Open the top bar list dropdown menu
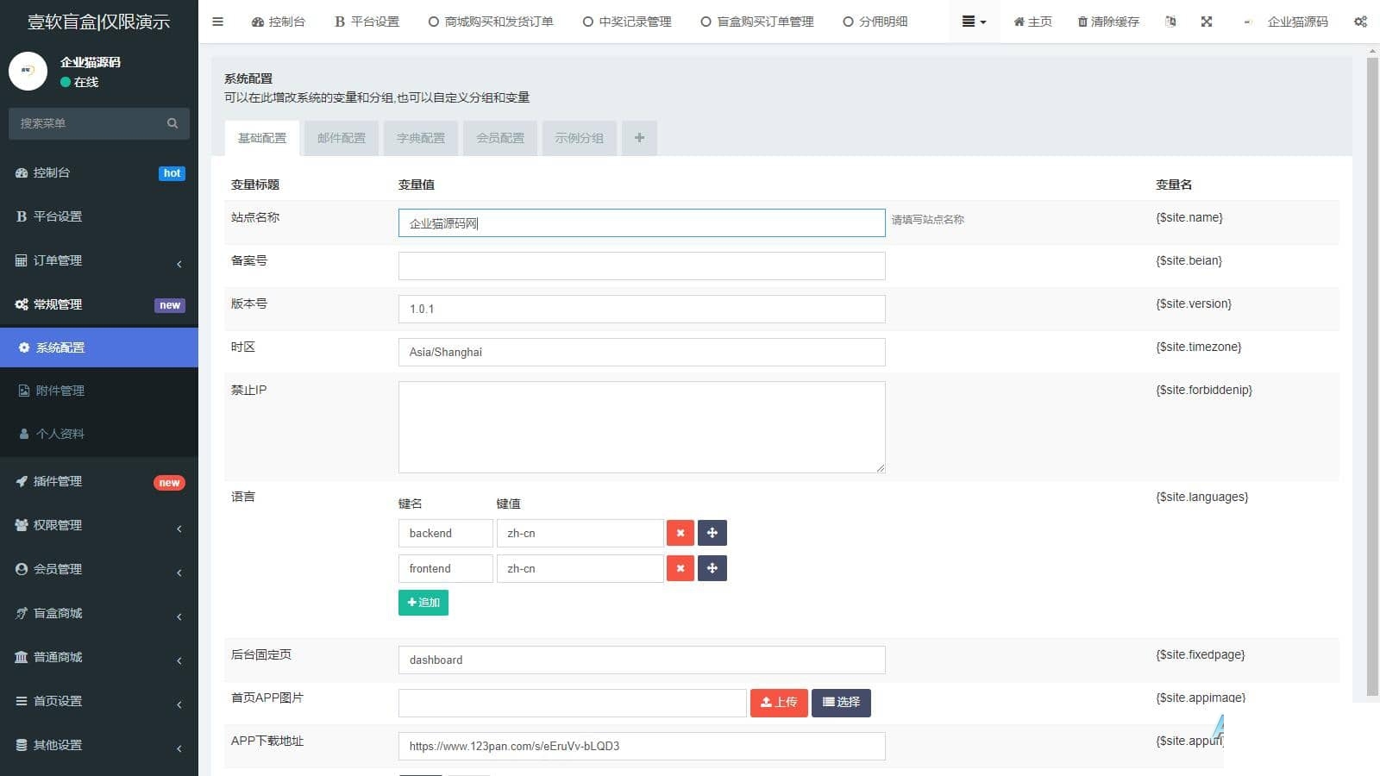Screen dimensions: 1380x776 (974, 22)
